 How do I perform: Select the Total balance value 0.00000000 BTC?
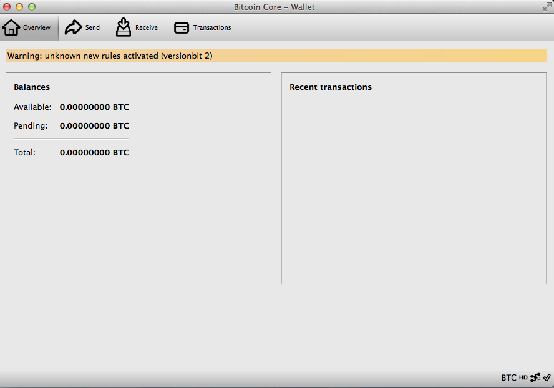[x=94, y=152]
